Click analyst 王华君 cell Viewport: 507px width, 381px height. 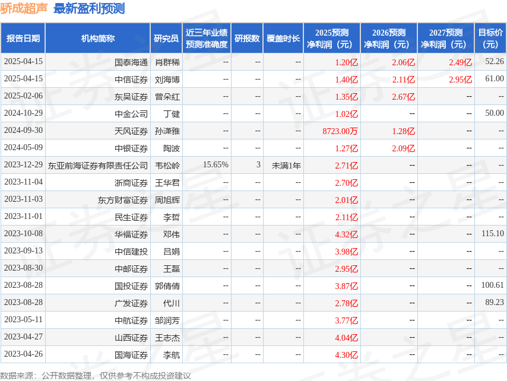(167, 183)
